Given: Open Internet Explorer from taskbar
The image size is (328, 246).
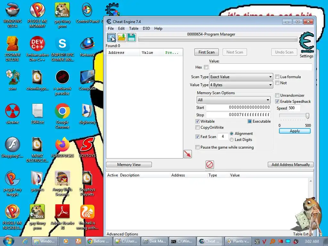Looking at the screenshot, I should tap(25, 241).
